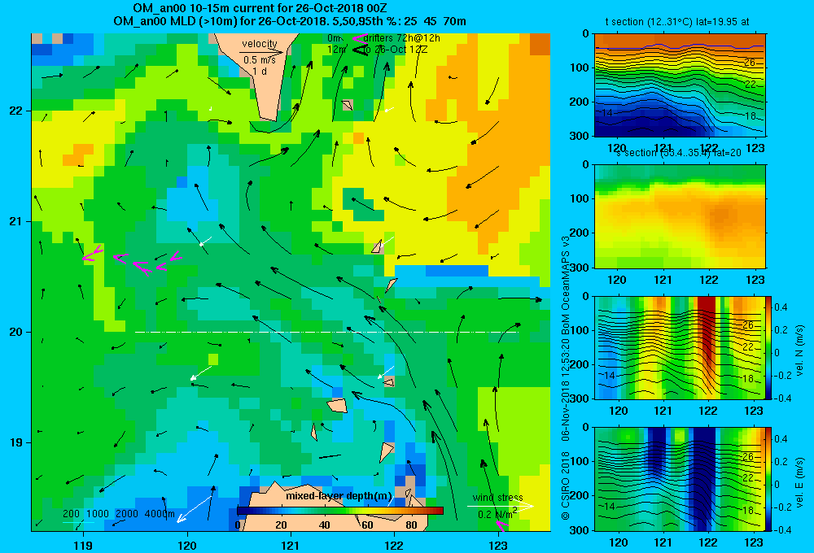Click the '1 d' label under velocity
814x553 pixels.
259,71
